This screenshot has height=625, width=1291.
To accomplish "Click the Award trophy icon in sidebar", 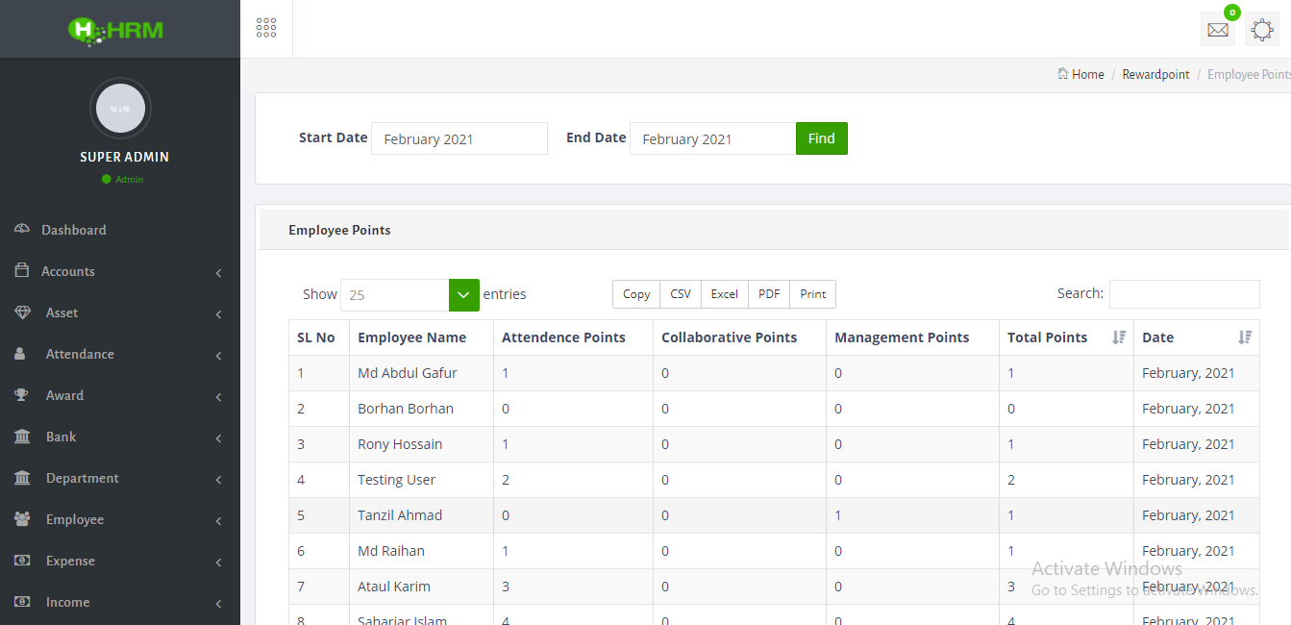I will 22,395.
